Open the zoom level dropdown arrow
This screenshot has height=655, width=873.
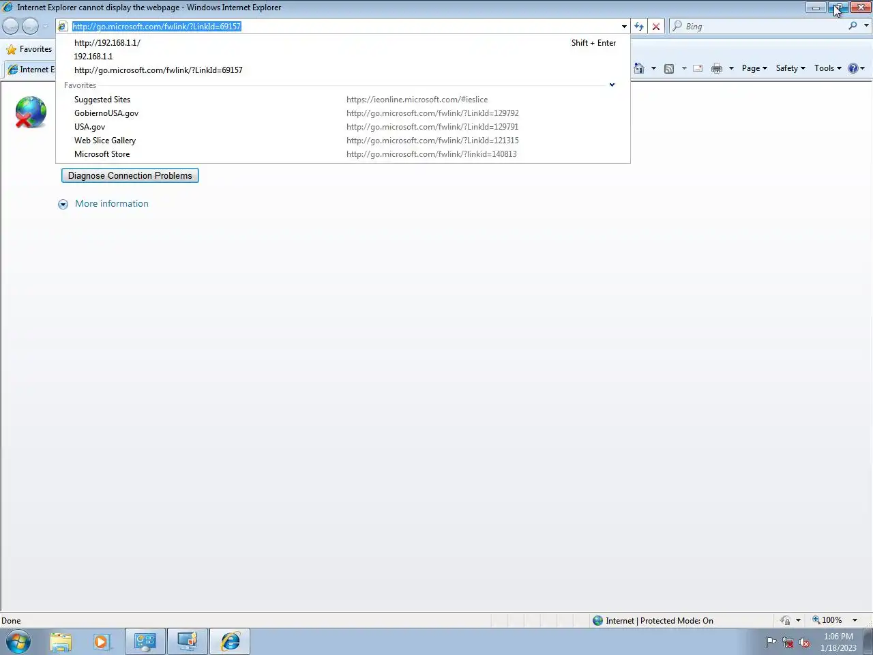click(x=855, y=620)
